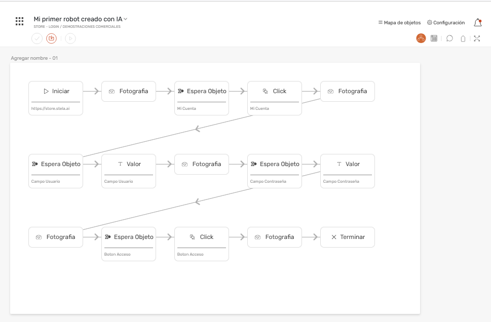Viewport: 491px width, 322px height.
Task: Switch to flowchart diagram view
Action: pyautogui.click(x=421, y=38)
